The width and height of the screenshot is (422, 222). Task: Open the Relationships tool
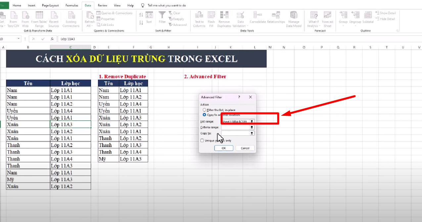pos(276,18)
